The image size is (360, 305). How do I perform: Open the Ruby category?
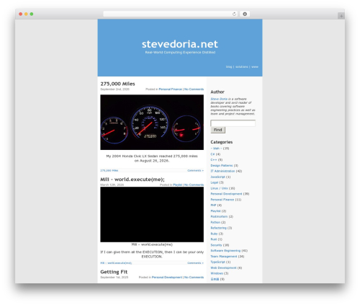(x=214, y=234)
